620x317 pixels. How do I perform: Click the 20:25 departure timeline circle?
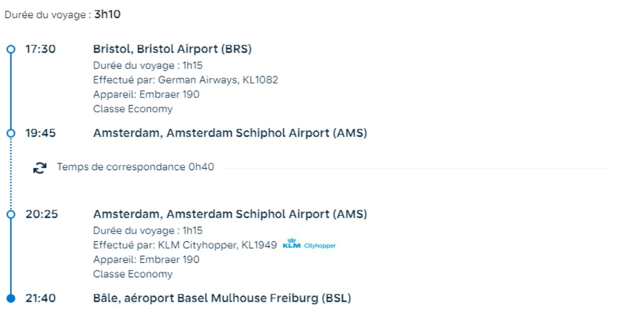(10, 214)
